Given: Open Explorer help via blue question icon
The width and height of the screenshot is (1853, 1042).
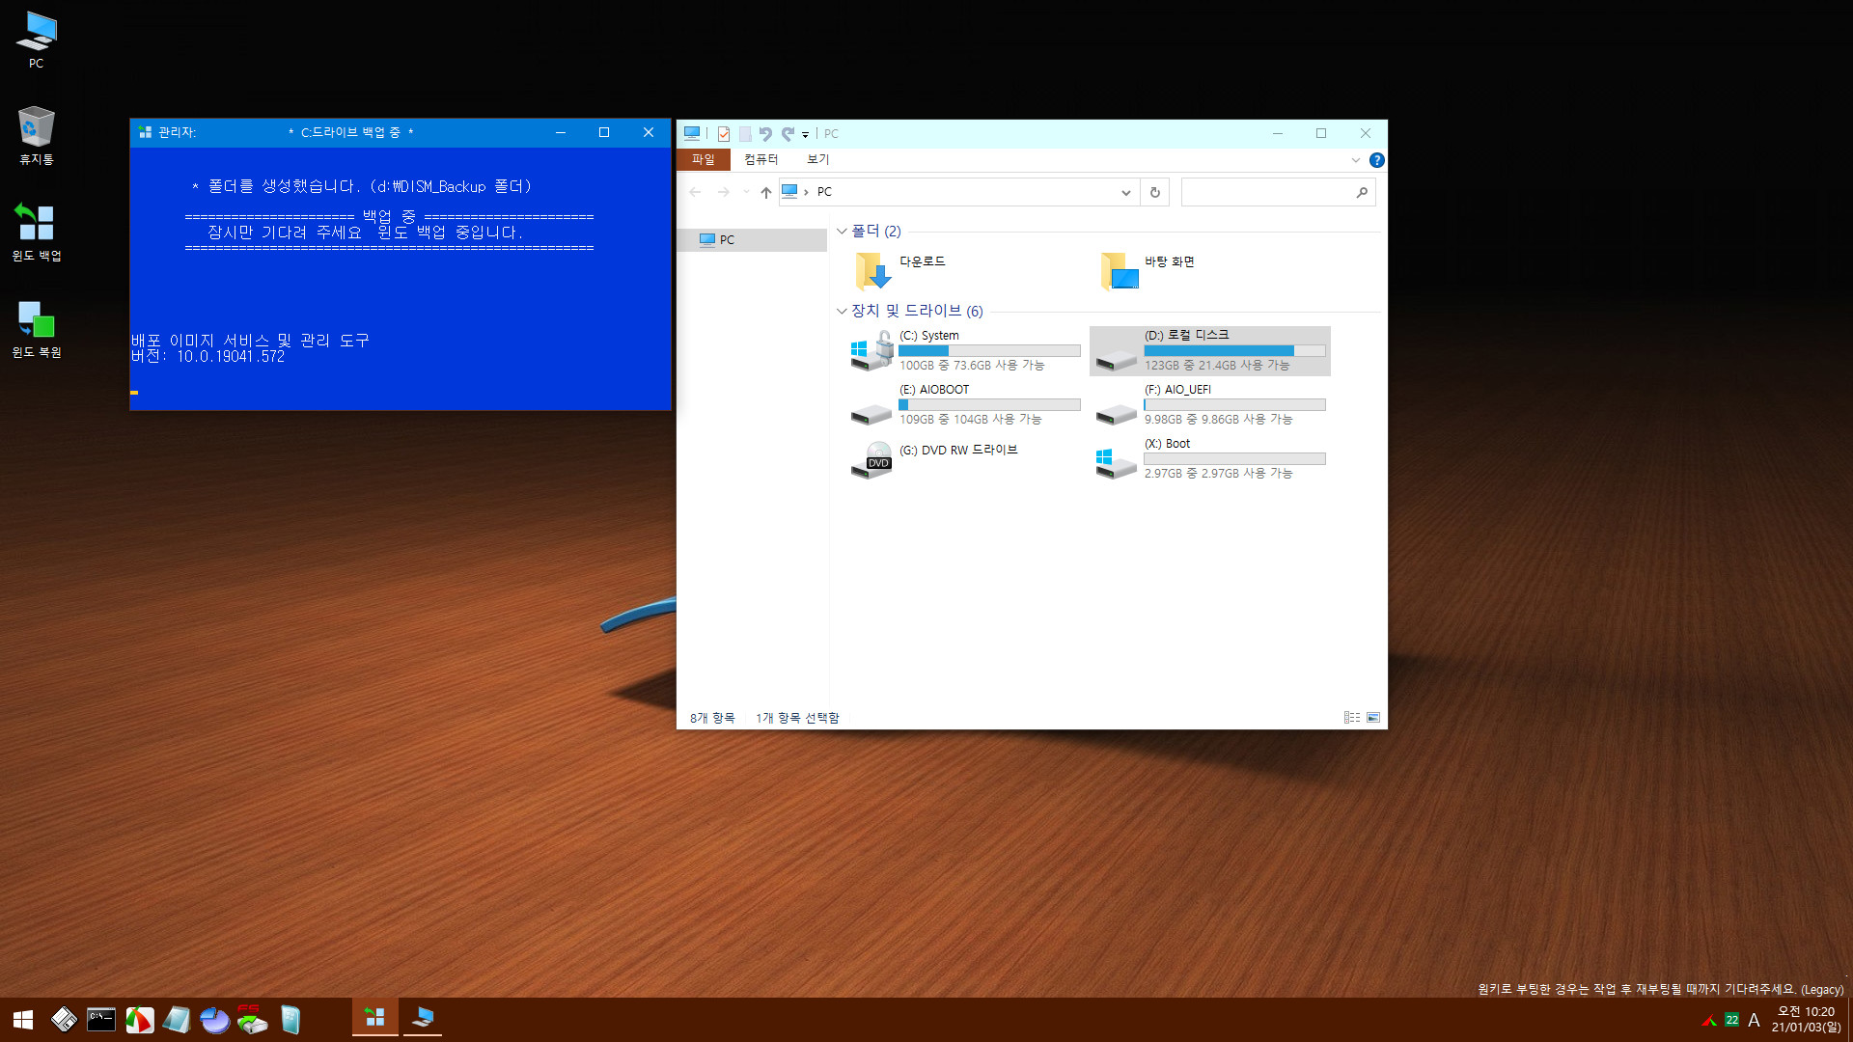Looking at the screenshot, I should click(x=1377, y=160).
